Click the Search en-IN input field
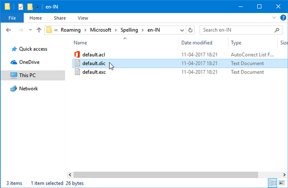The width and height of the screenshot is (288, 188). [x=238, y=30]
